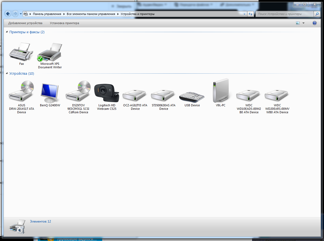Select the USB Device keyboard icon

[192, 97]
